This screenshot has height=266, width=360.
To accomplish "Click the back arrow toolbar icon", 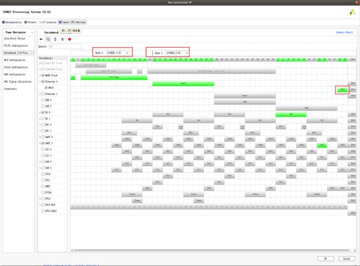I will click(41, 39).
